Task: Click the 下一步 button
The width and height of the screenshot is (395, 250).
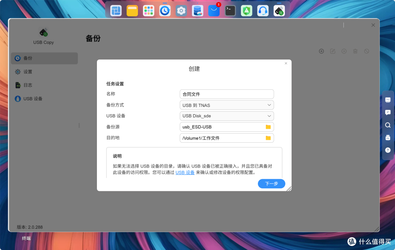Action: pyautogui.click(x=271, y=184)
